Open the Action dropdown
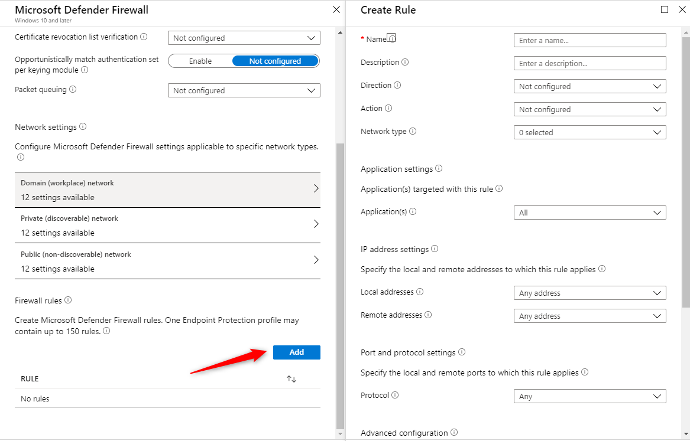Screen dimensions: 690x441 click(x=589, y=109)
